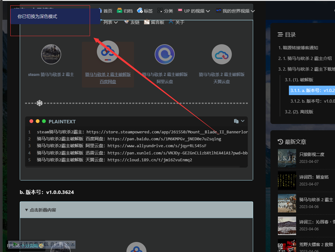Close the download audio overlay bar

[x=72, y=244]
